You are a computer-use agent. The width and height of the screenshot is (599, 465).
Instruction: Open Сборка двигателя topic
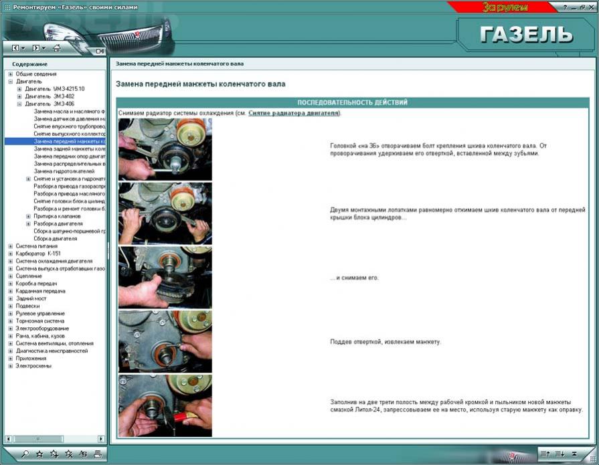click(x=56, y=239)
